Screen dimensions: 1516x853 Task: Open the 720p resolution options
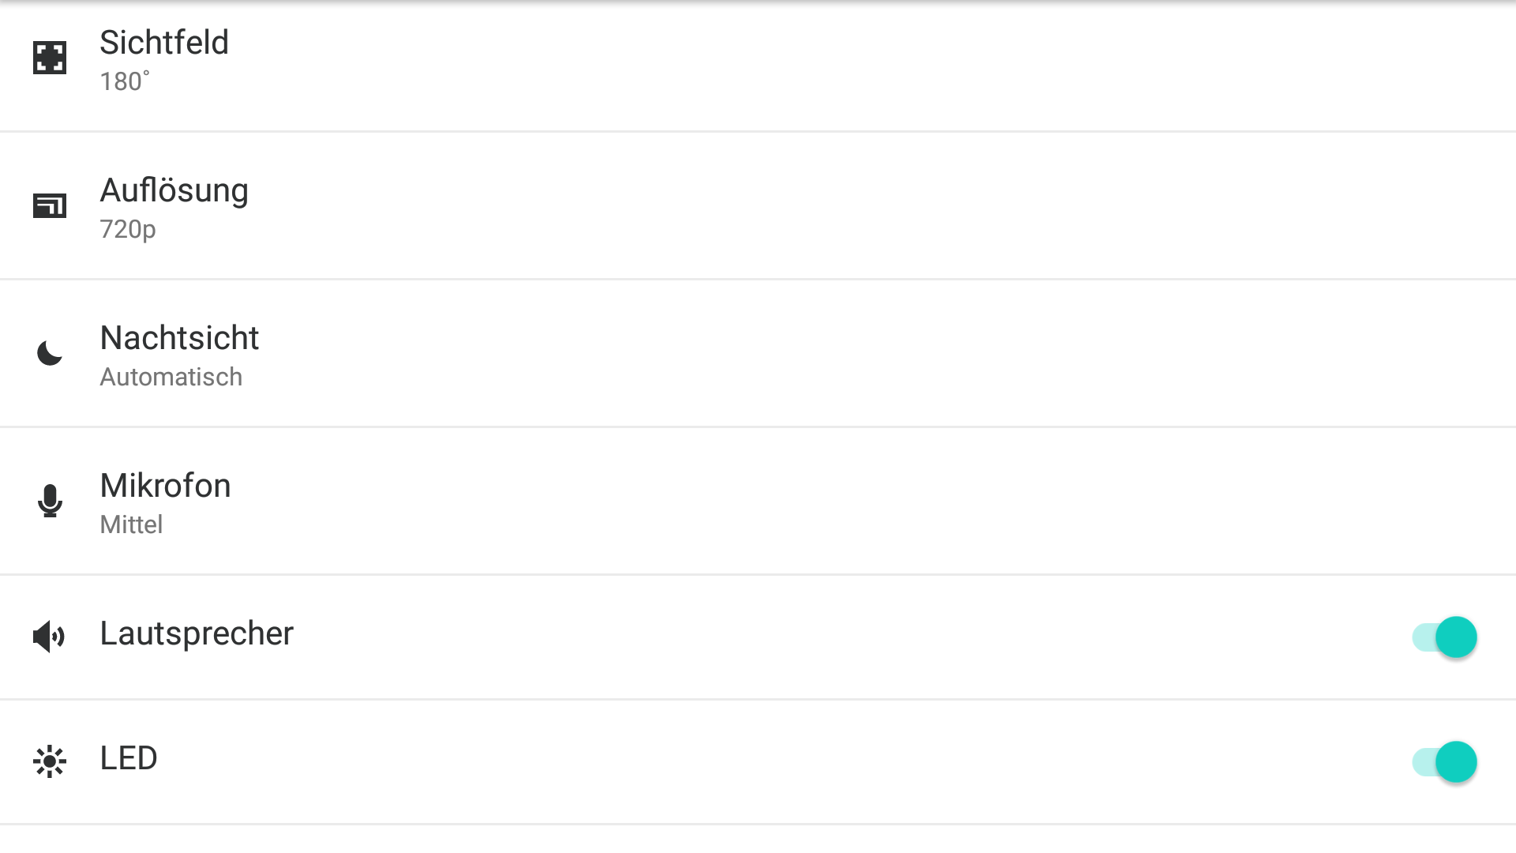tap(127, 229)
